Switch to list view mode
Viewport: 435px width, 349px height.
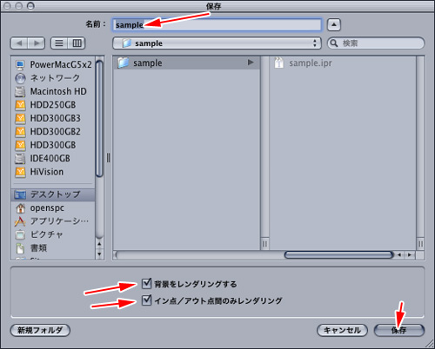tap(59, 43)
